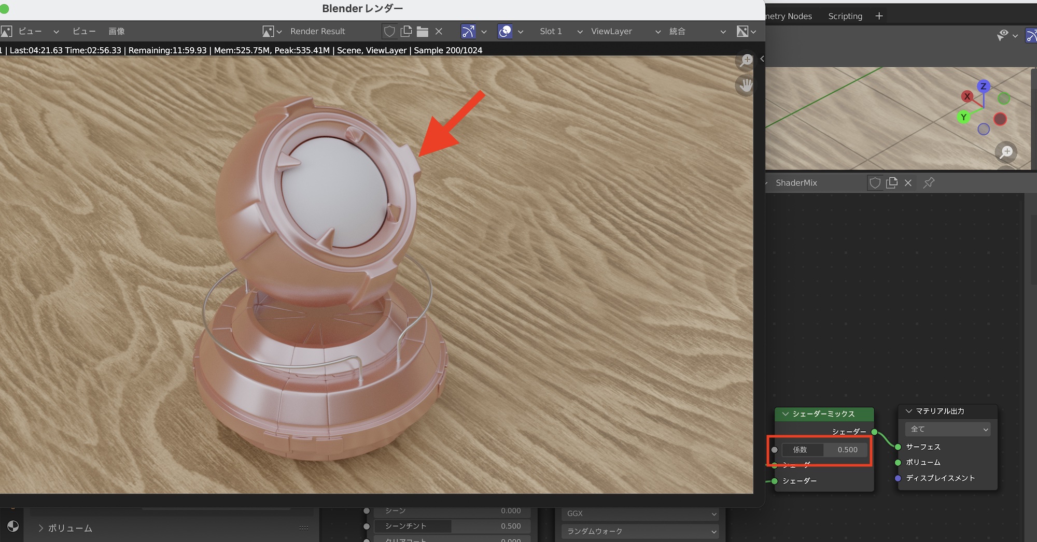
Task: Collapse the シェーダーミックス node header
Action: (x=786, y=414)
